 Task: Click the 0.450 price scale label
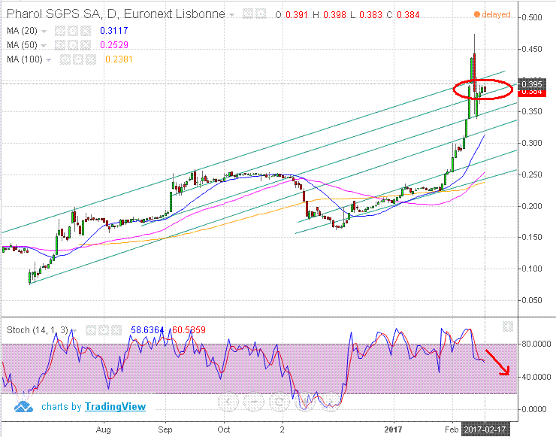click(x=532, y=49)
